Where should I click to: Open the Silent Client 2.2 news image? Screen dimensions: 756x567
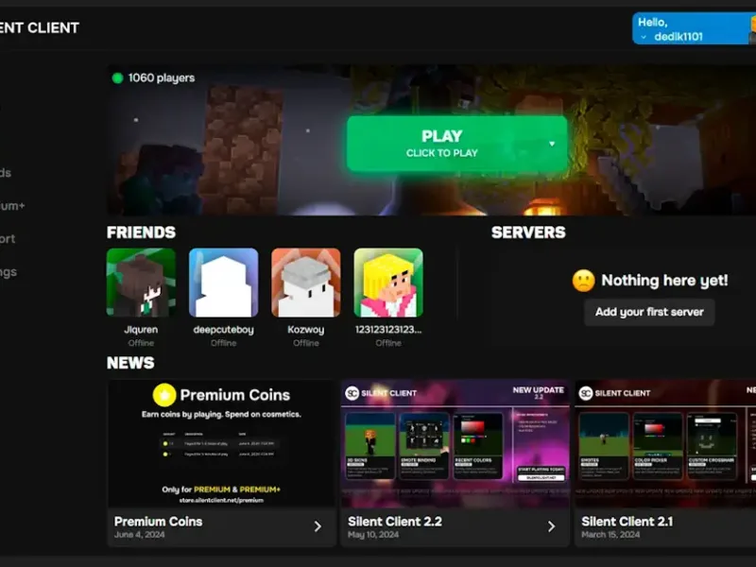(455, 444)
